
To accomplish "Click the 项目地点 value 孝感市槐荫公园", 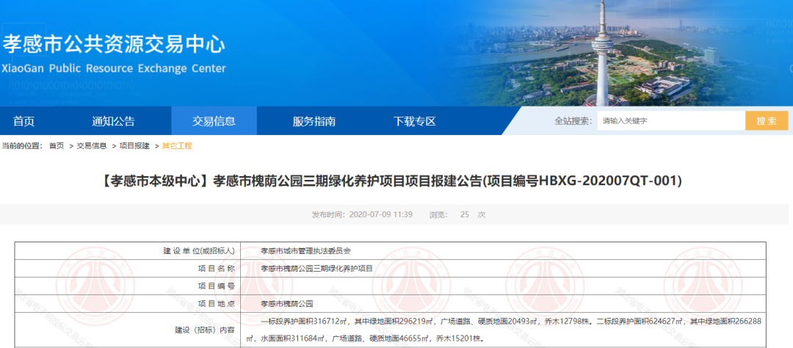I will coord(287,303).
